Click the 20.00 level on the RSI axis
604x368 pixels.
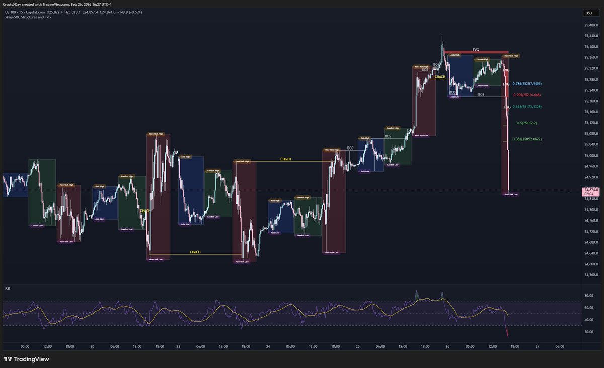[588, 332]
